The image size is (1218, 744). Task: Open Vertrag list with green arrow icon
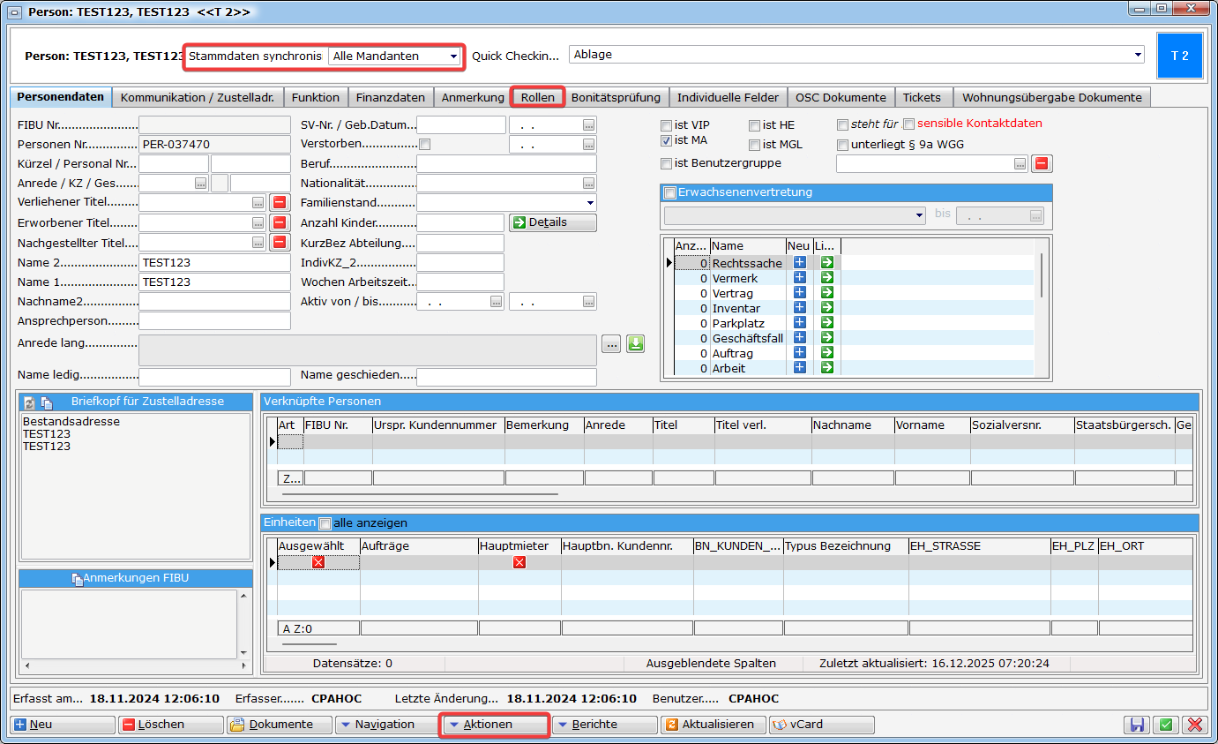(827, 293)
